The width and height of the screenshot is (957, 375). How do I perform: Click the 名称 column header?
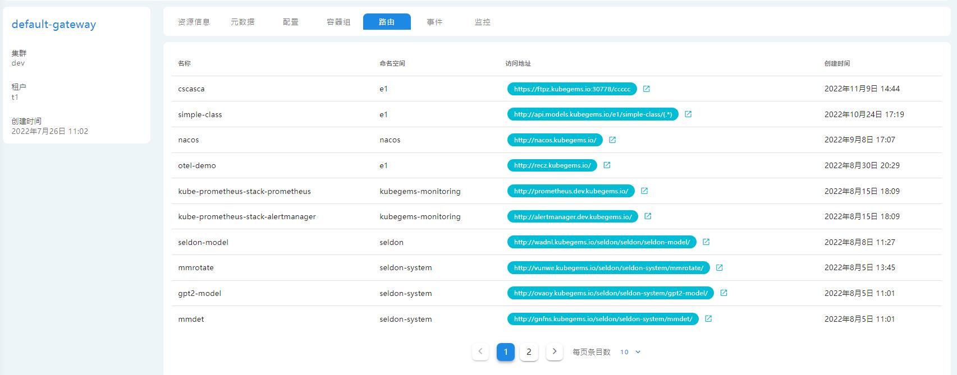click(x=184, y=63)
